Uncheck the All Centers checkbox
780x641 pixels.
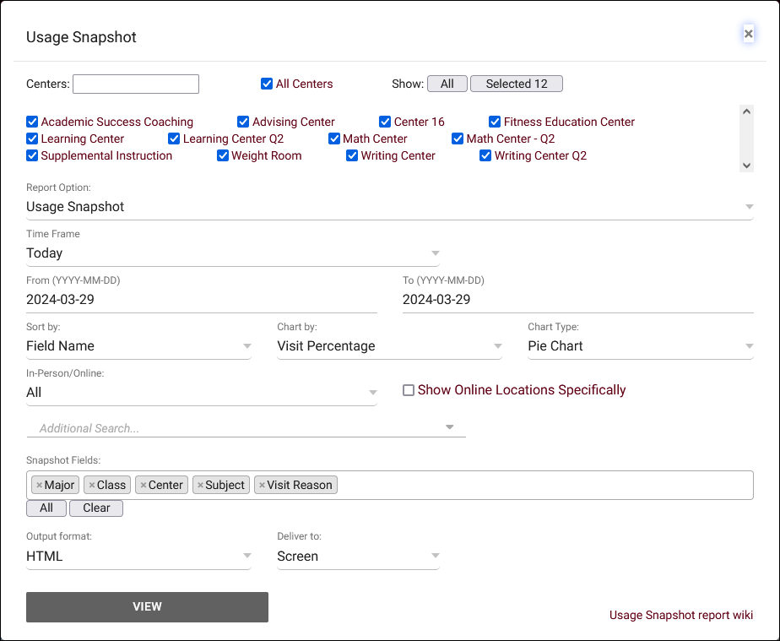(267, 84)
